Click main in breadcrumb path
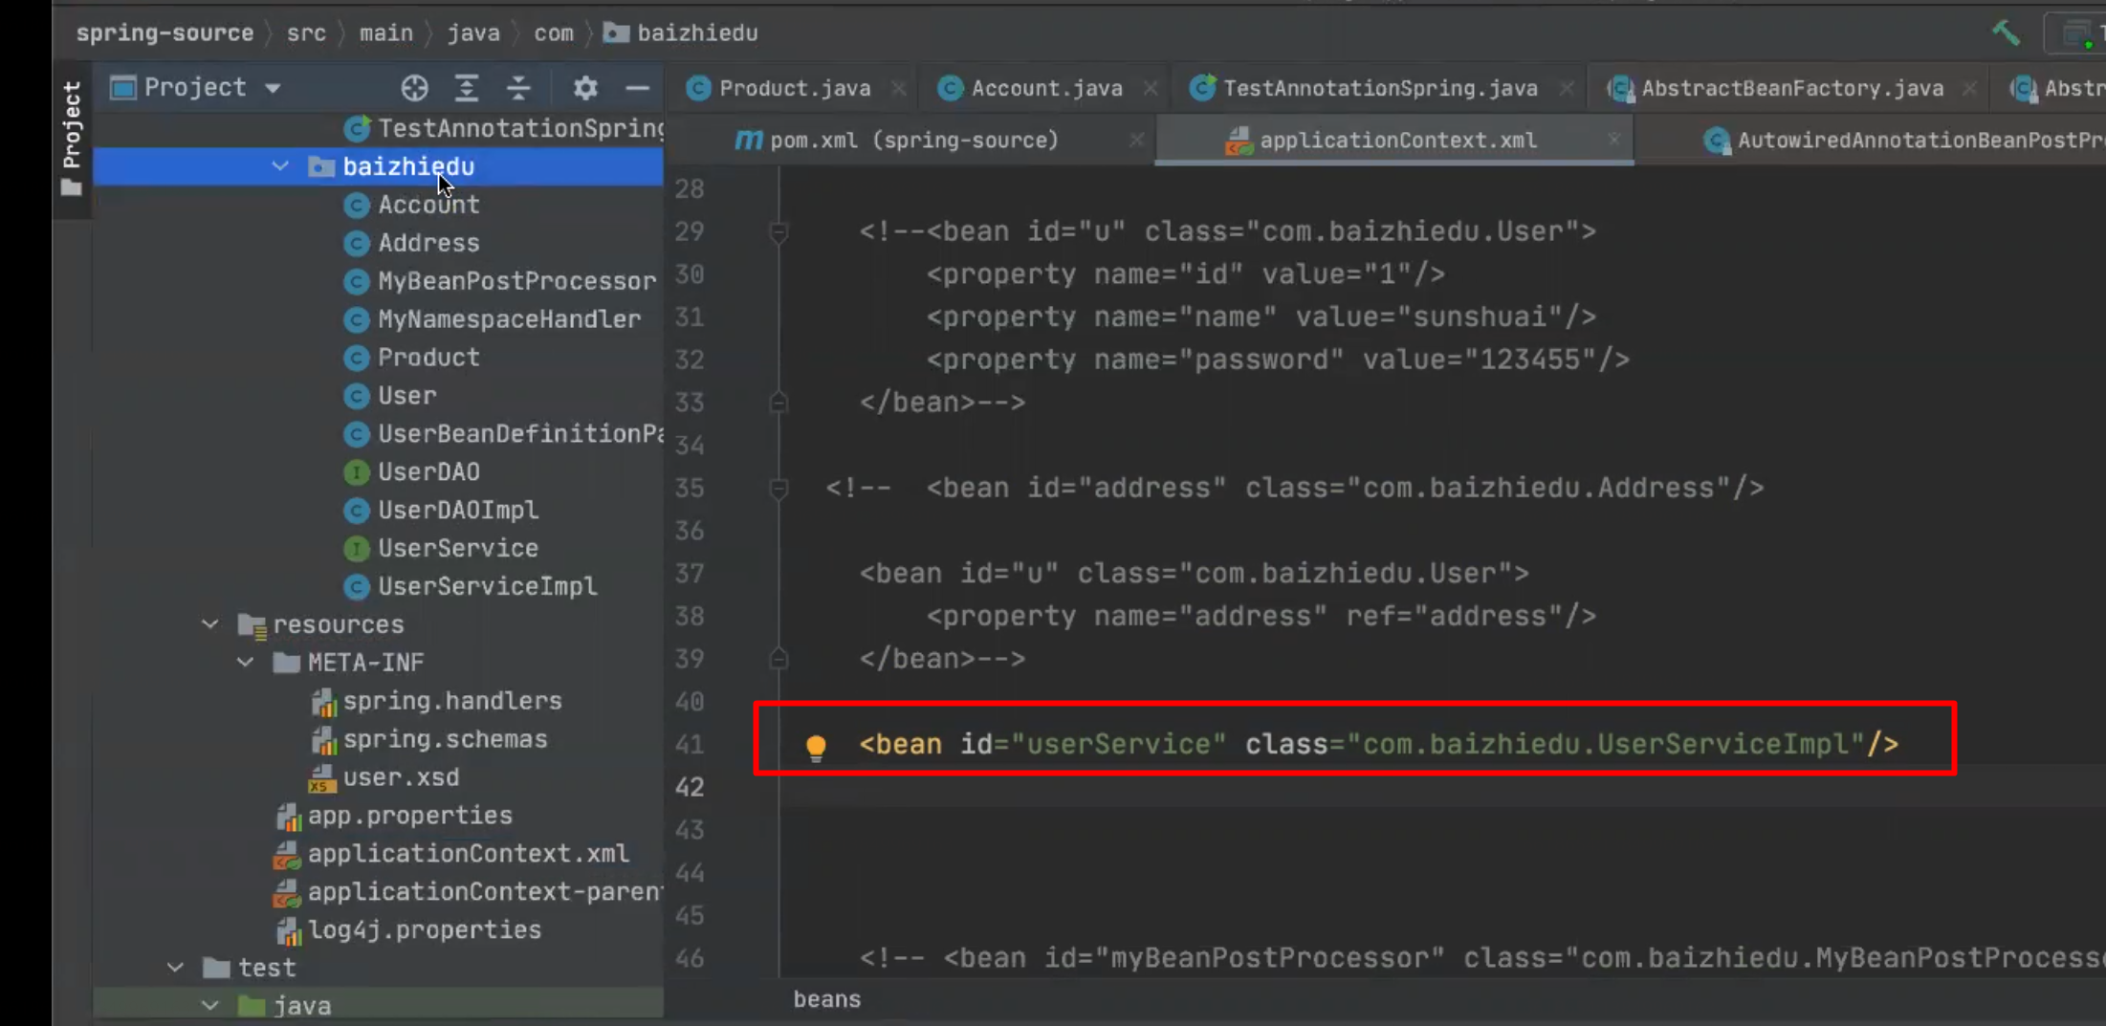 [386, 33]
